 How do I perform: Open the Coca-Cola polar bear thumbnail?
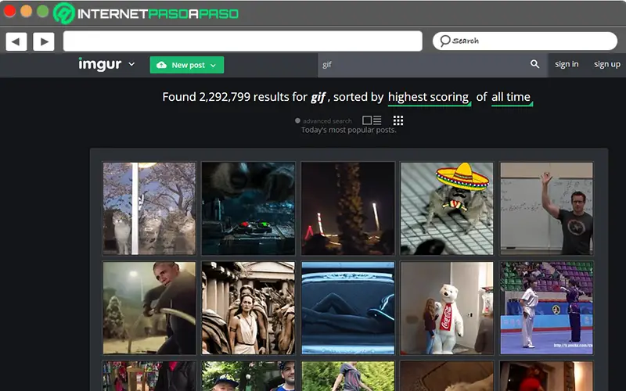(x=447, y=308)
